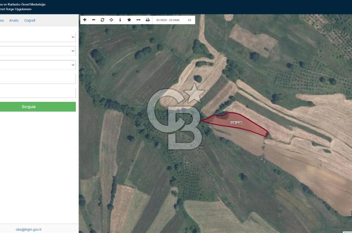Image resolution: width=352 pixels, height=233 pixels.
Task: Choose the measure distance tool
Action: click(x=138, y=20)
